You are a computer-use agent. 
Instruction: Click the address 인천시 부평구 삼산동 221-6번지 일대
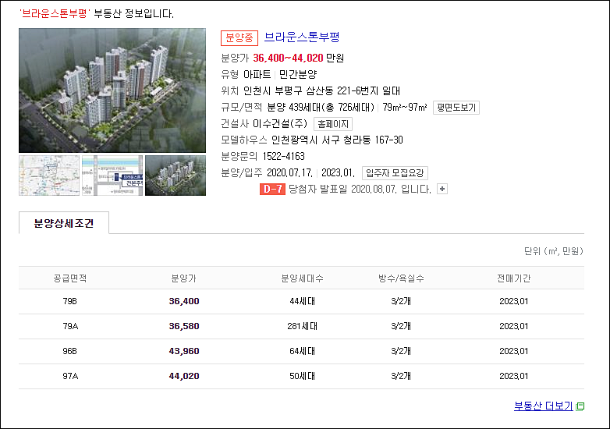click(321, 91)
